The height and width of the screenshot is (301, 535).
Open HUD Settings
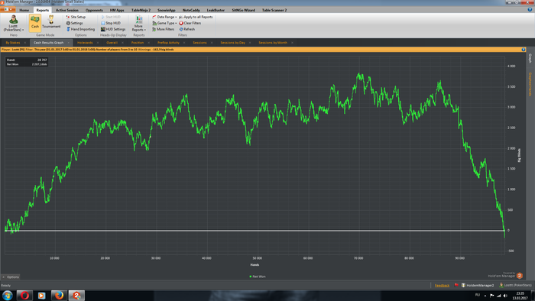pos(113,29)
